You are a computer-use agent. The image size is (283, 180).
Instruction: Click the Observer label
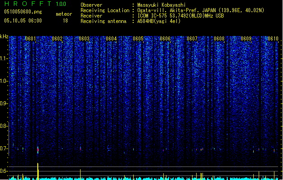pyautogui.click(x=91, y=5)
